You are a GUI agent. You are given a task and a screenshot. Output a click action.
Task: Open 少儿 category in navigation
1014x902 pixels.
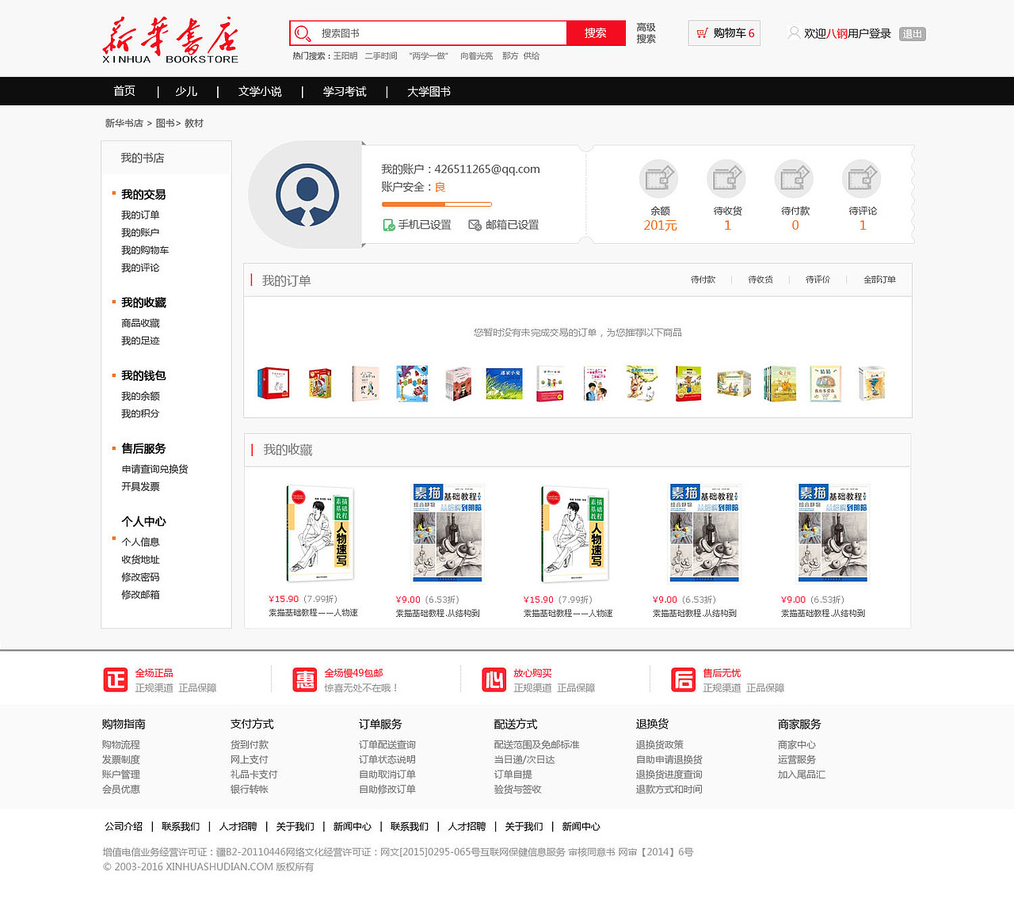186,91
